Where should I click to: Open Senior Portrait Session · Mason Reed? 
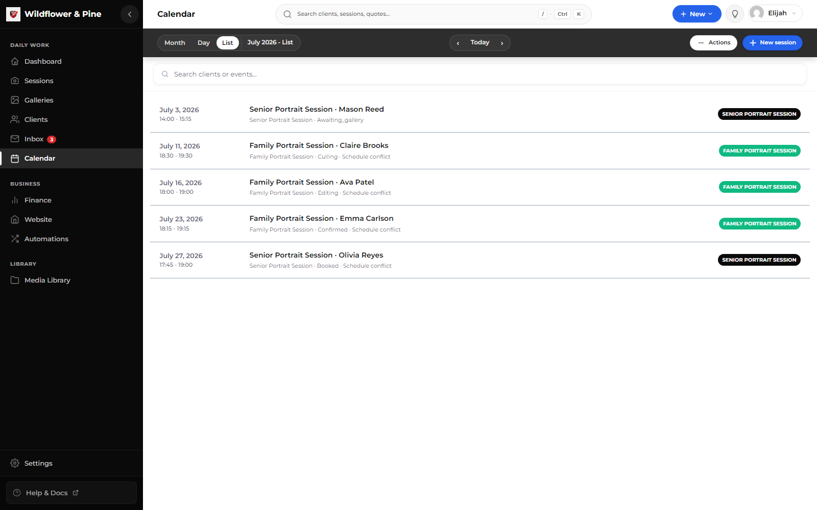[317, 109]
